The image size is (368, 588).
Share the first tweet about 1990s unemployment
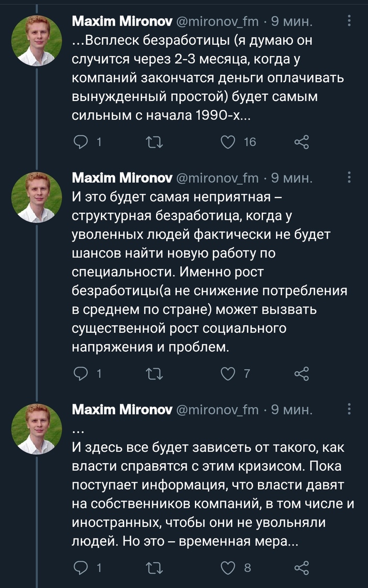301,142
